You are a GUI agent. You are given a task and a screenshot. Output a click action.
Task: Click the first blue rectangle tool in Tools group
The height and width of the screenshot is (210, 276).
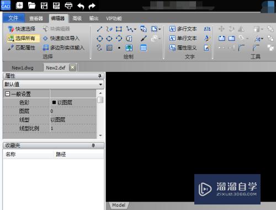(222, 38)
